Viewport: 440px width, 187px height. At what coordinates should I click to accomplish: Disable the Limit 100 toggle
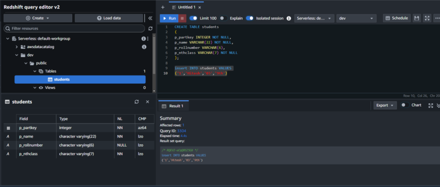193,18
